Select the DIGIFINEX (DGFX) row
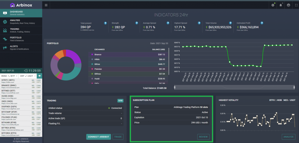This screenshot has width=299, height=143. click(x=21, y=108)
